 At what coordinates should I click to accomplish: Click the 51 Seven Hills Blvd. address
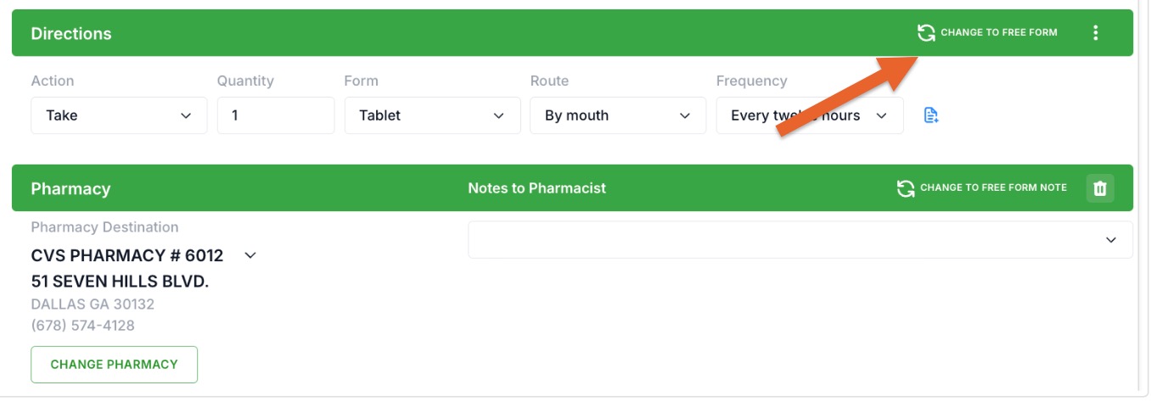120,282
